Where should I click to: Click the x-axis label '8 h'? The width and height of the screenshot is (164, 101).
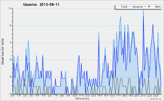coord(62,96)
